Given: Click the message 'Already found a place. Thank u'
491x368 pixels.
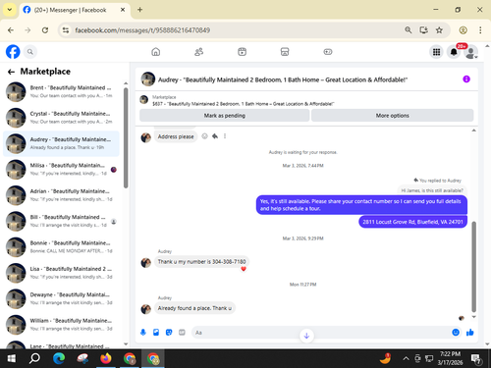Looking at the screenshot, I should point(194,308).
